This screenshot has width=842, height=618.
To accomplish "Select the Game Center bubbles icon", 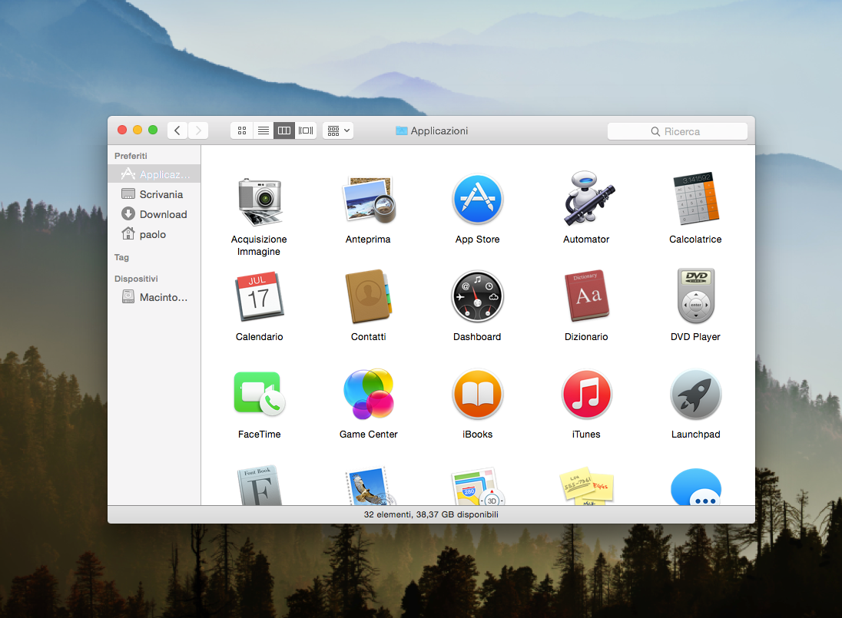I will pyautogui.click(x=369, y=394).
